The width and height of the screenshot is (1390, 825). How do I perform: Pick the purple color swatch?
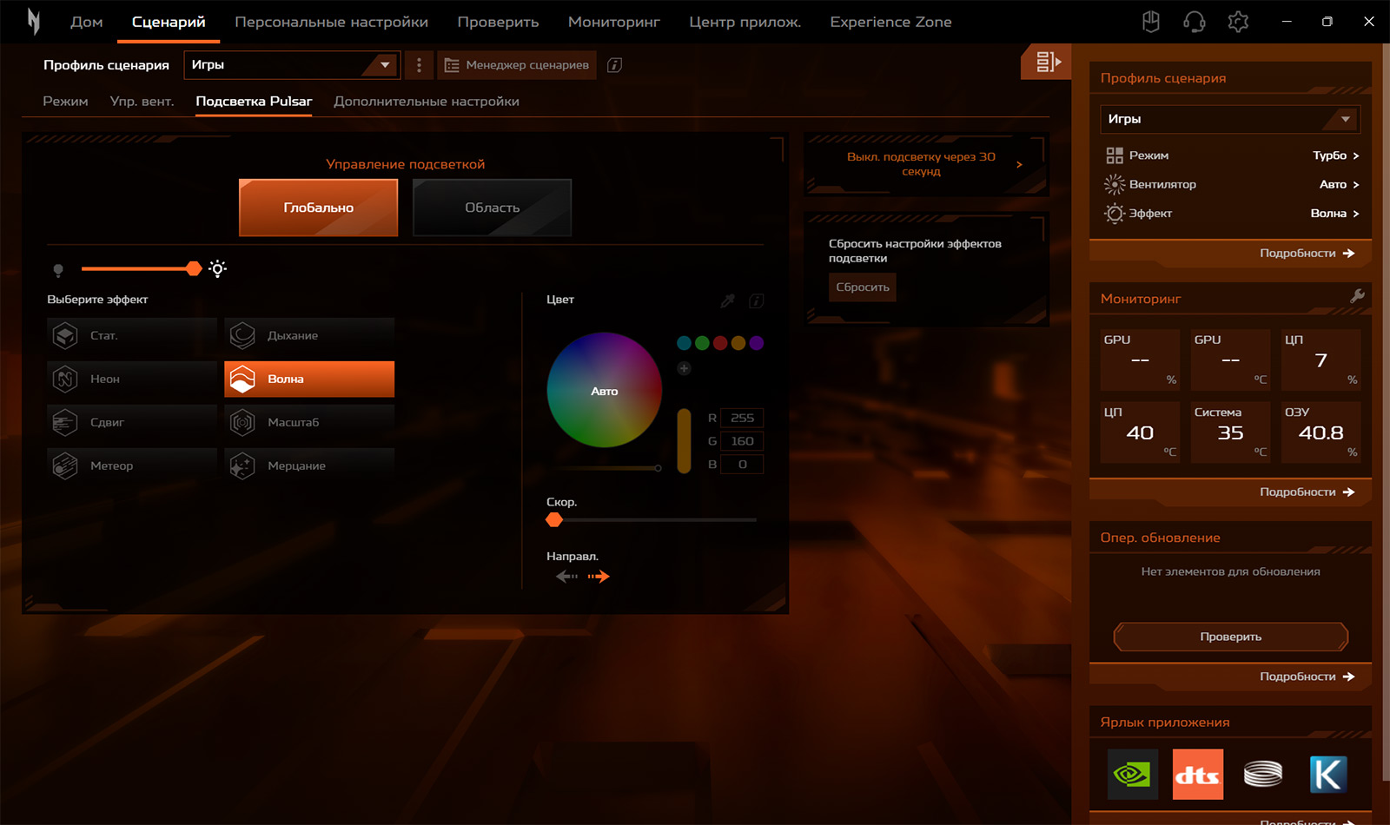coord(757,343)
